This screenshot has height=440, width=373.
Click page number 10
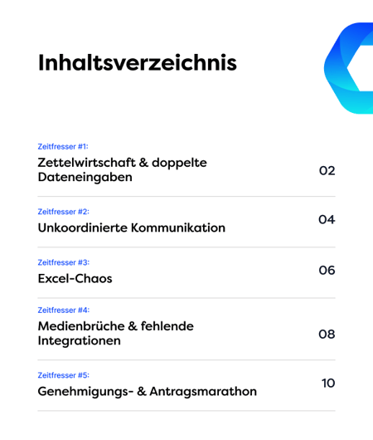[328, 383]
